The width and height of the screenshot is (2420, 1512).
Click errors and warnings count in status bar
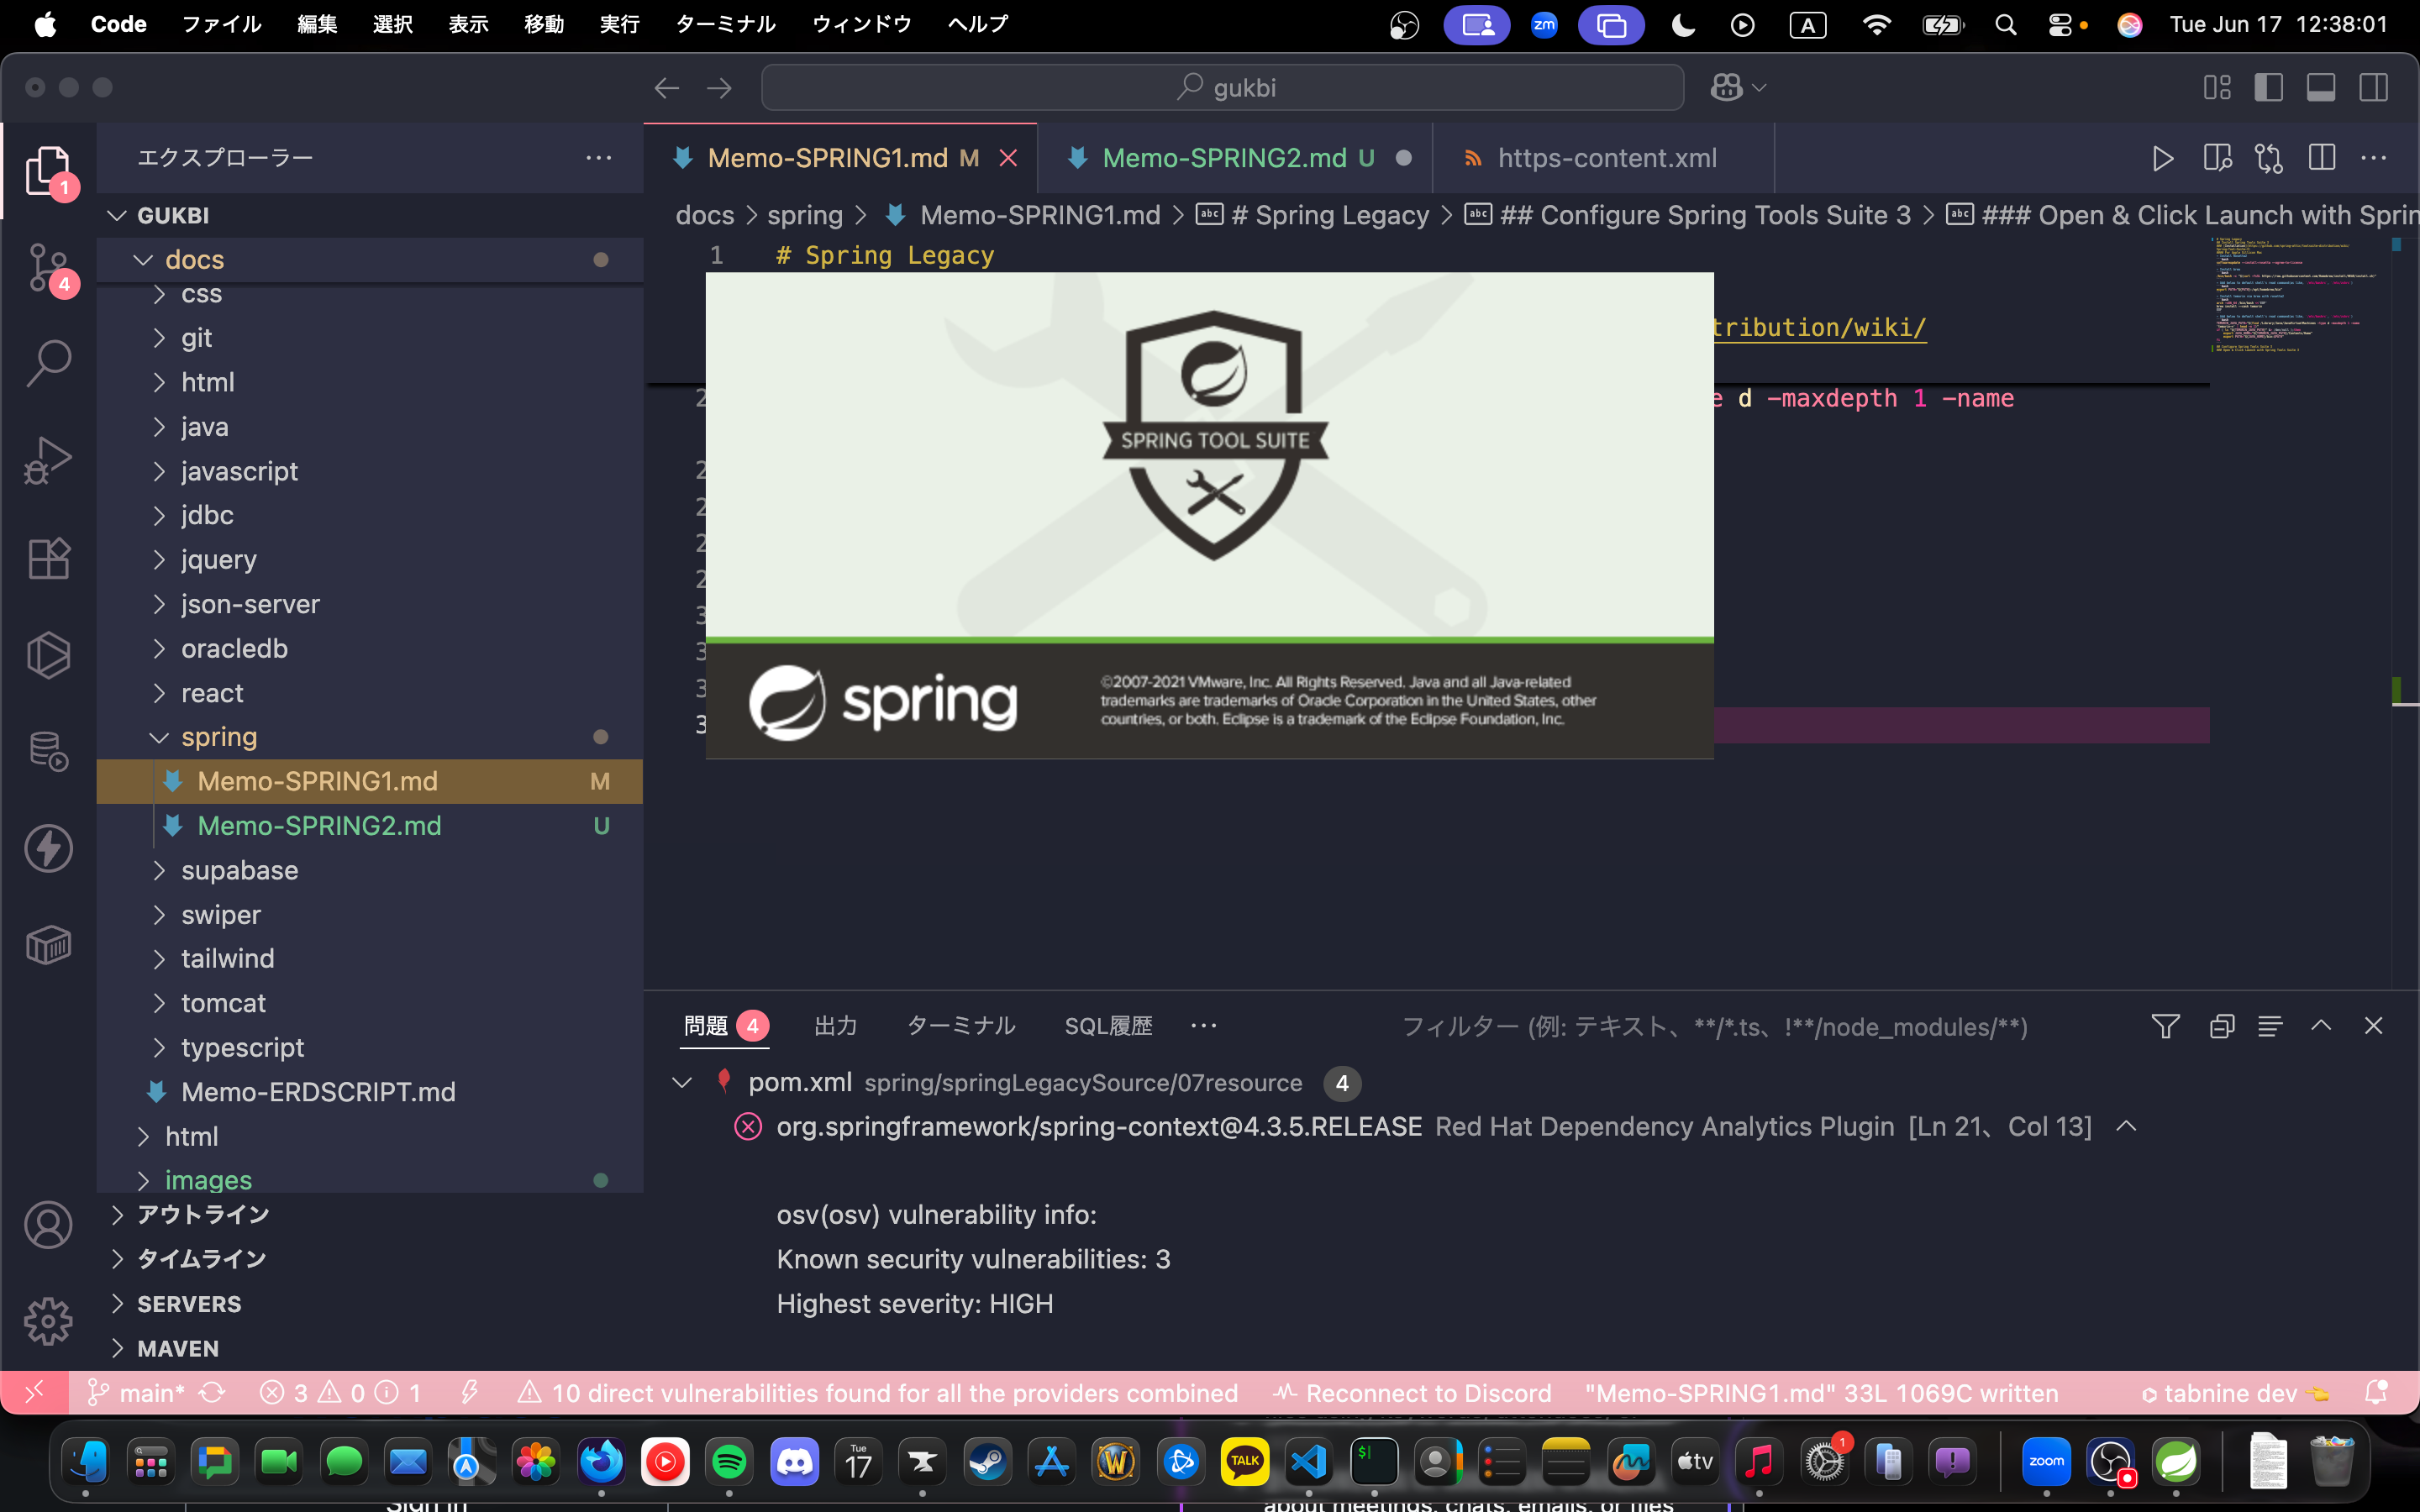click(x=340, y=1393)
